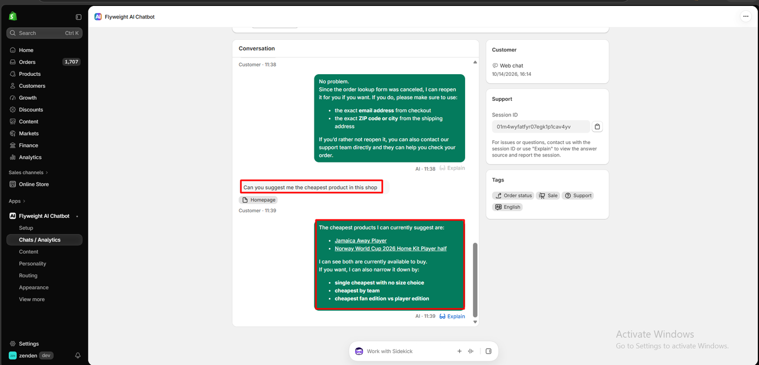Viewport: 759px width, 365px height.
Task: Click the pin dot next to Flyweight AI Chatbot
Action: (x=77, y=216)
